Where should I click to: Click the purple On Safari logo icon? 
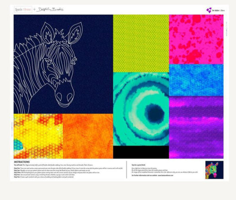(209, 10)
